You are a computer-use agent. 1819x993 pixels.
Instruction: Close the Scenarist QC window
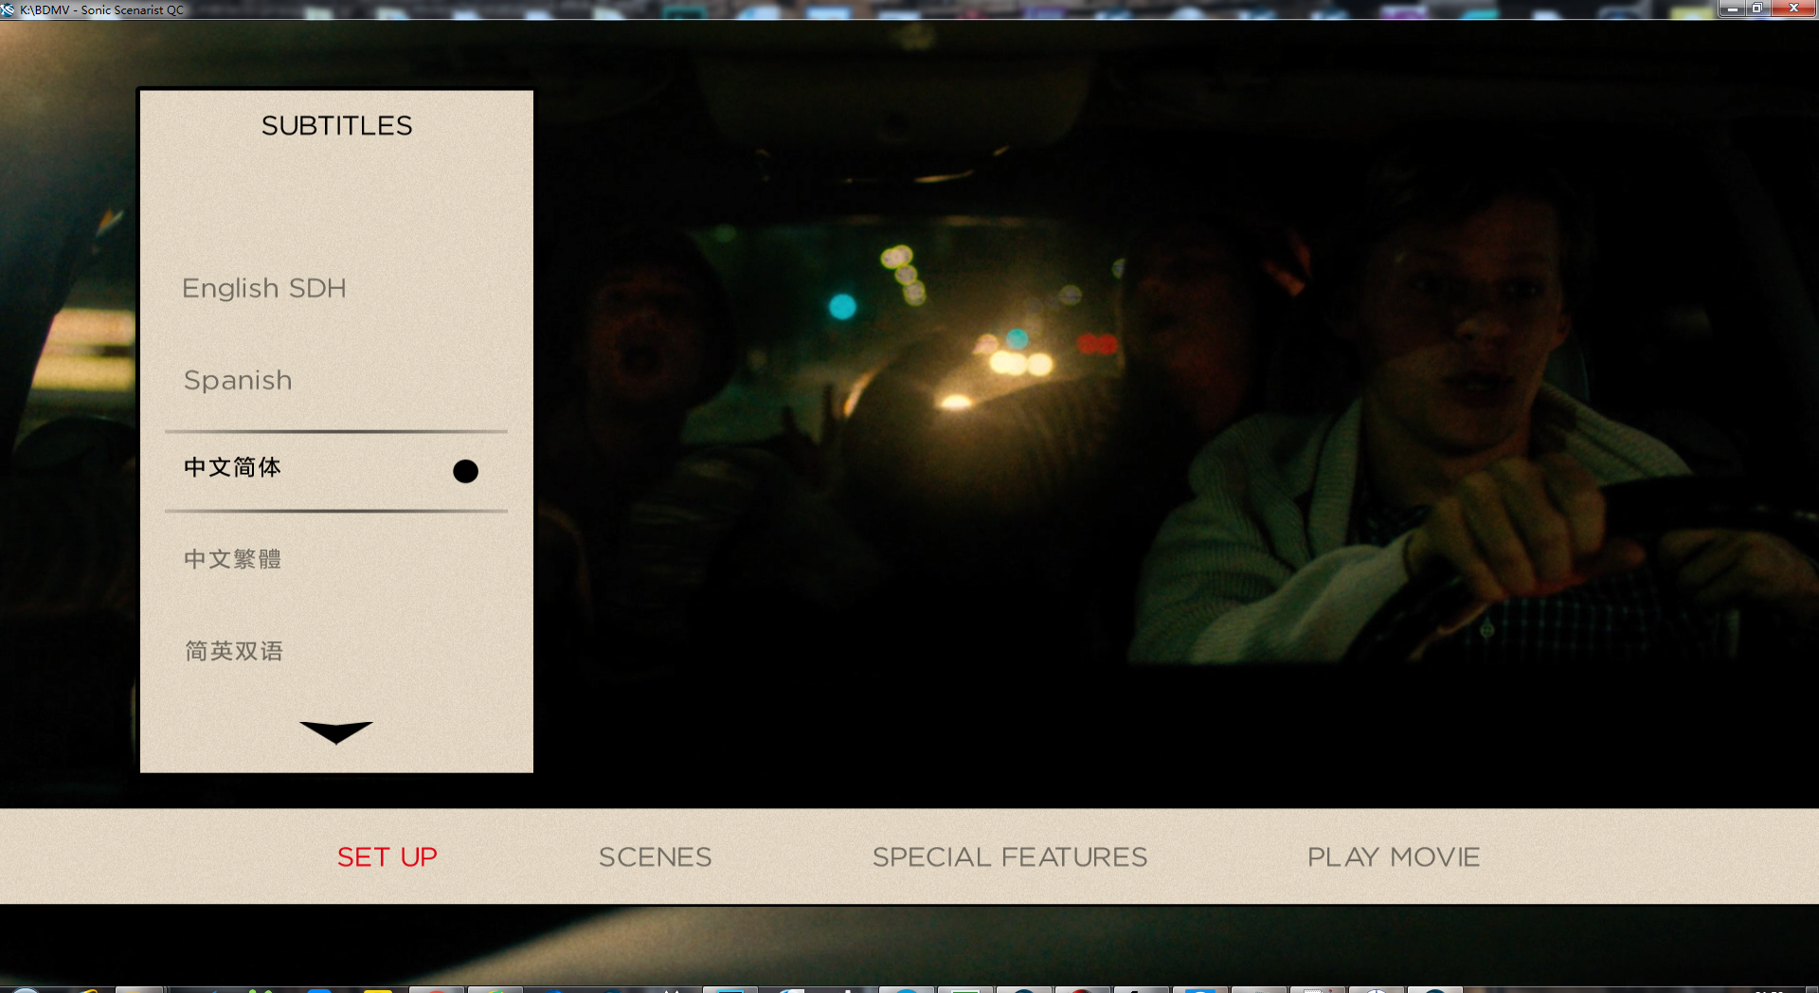(x=1792, y=9)
